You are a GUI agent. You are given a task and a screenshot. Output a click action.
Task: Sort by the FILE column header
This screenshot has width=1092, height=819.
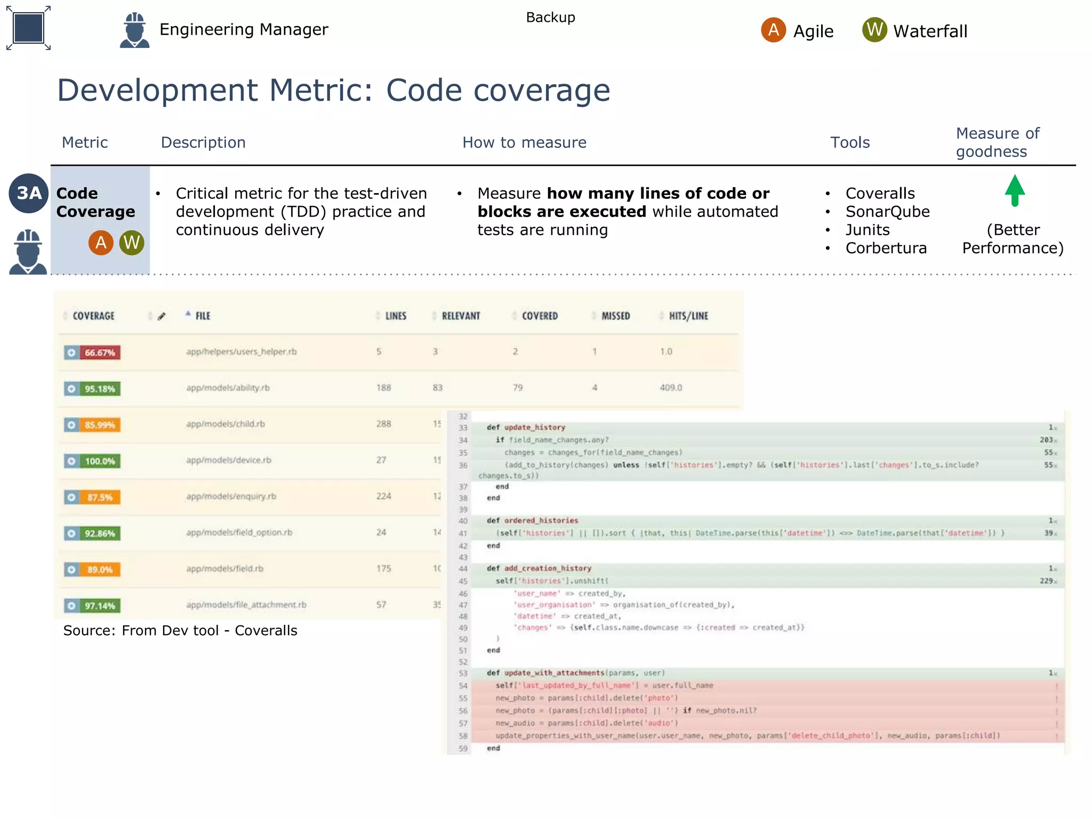tap(203, 316)
